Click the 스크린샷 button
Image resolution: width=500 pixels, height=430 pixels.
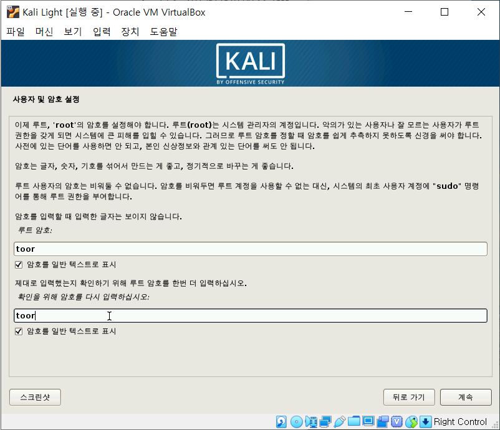click(35, 397)
